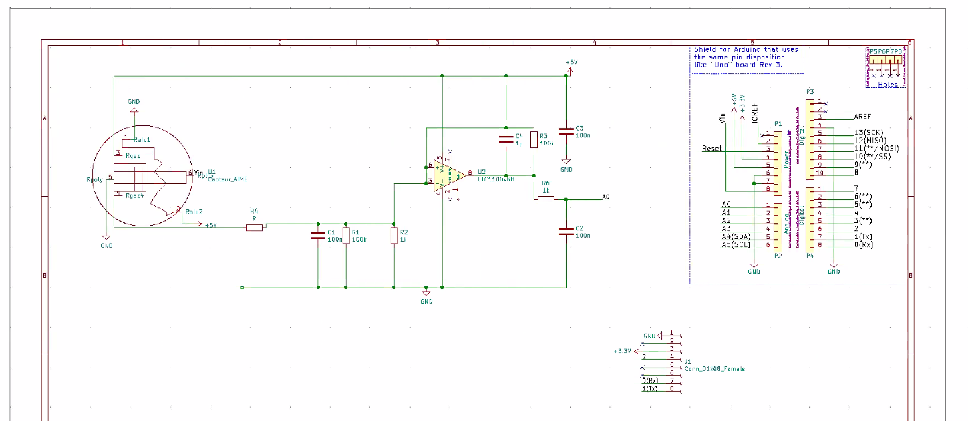Click the 'Shield for Arduino' text note
This screenshot has width=968, height=421.
[x=746, y=57]
